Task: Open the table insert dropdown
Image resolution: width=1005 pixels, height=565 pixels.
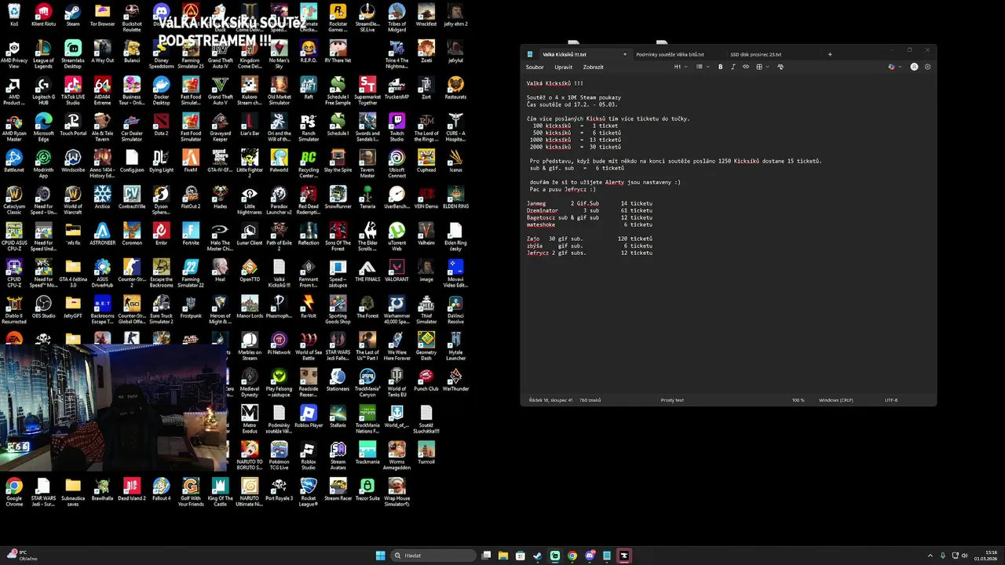Action: 762,67
